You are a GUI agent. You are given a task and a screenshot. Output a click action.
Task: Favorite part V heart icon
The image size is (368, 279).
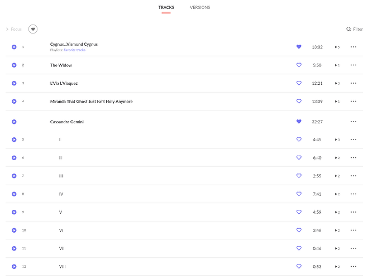(299, 211)
